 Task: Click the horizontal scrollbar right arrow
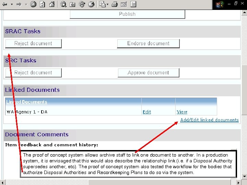[239, 183]
